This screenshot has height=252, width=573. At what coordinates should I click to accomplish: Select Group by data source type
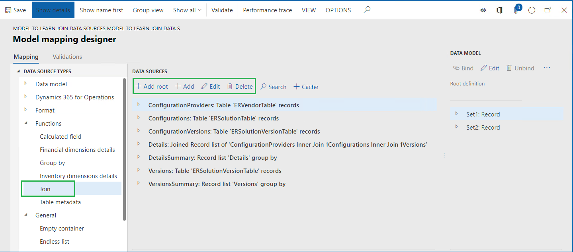coord(52,163)
